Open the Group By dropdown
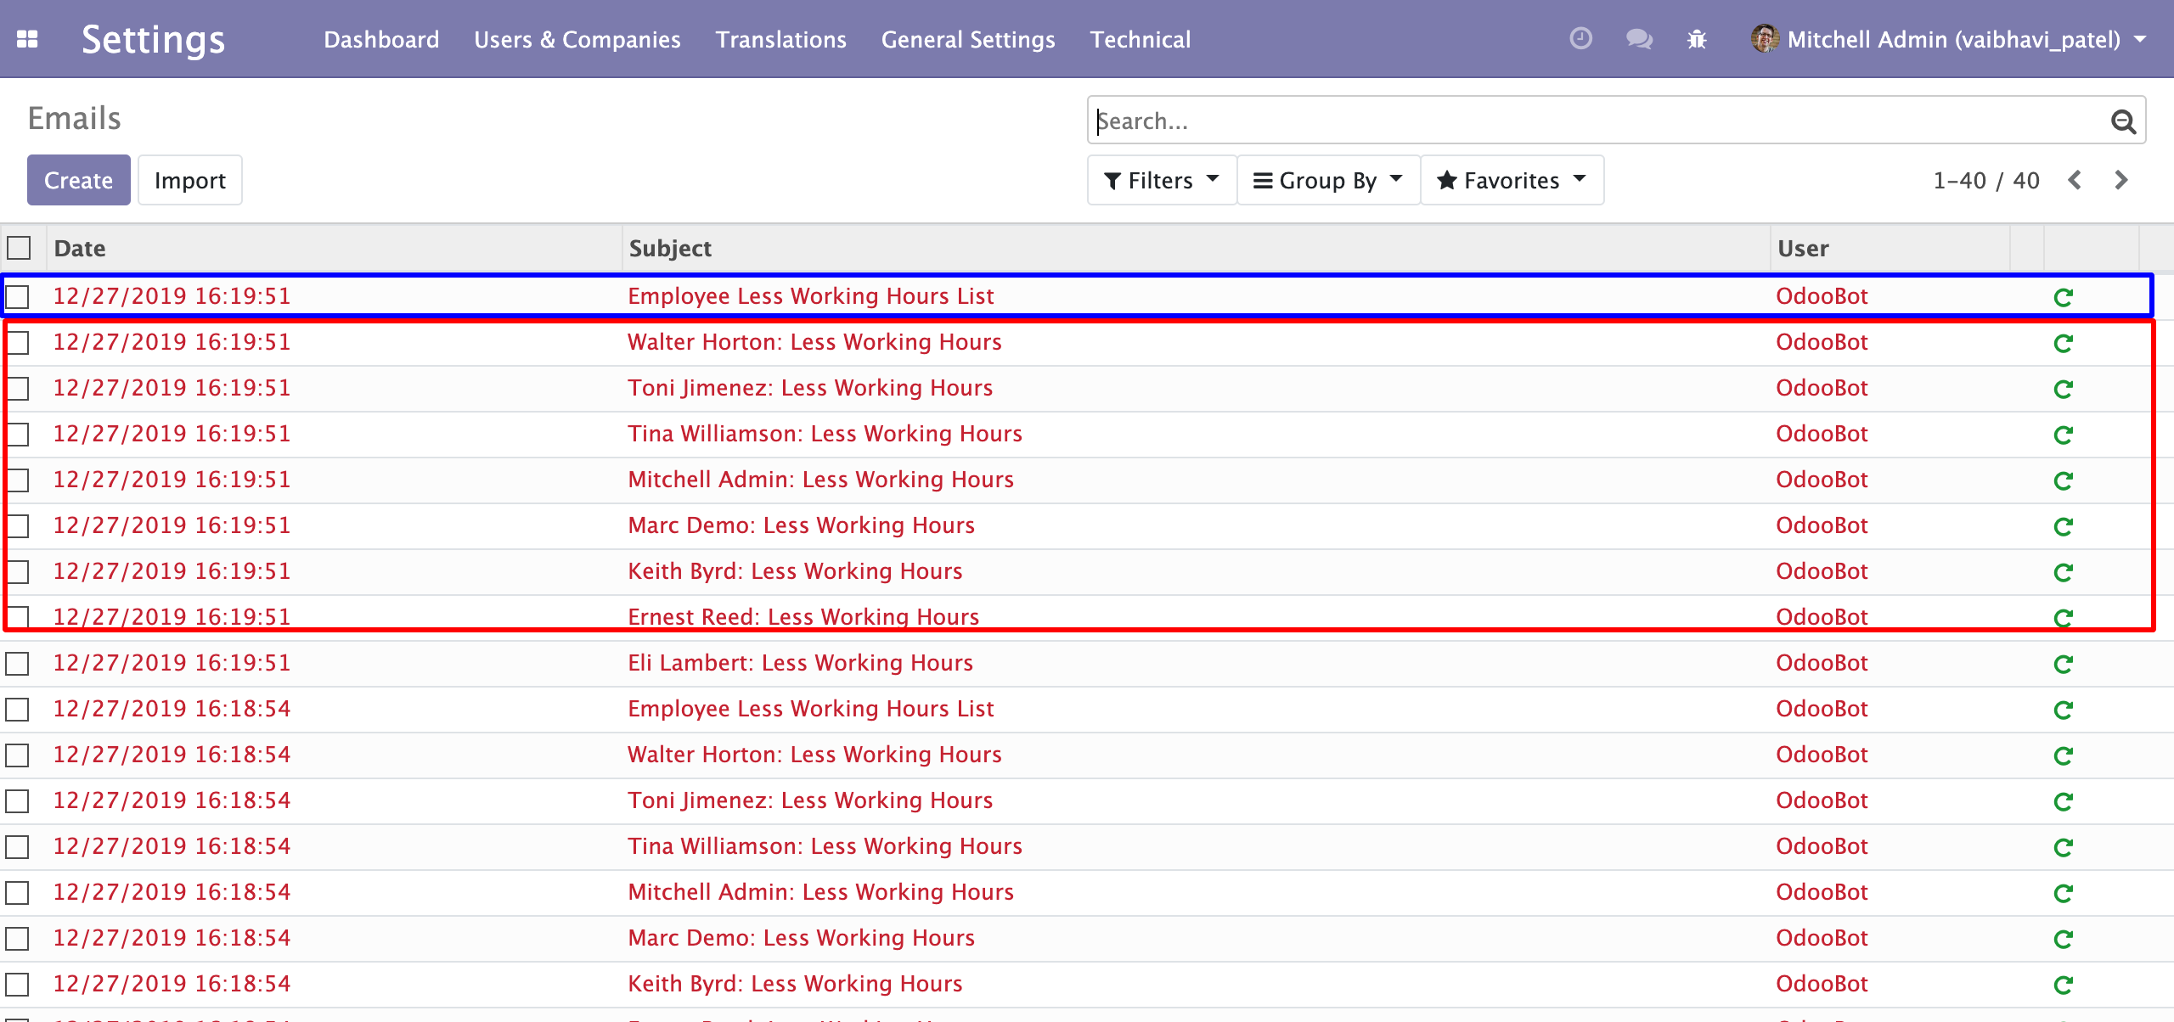 [1327, 180]
